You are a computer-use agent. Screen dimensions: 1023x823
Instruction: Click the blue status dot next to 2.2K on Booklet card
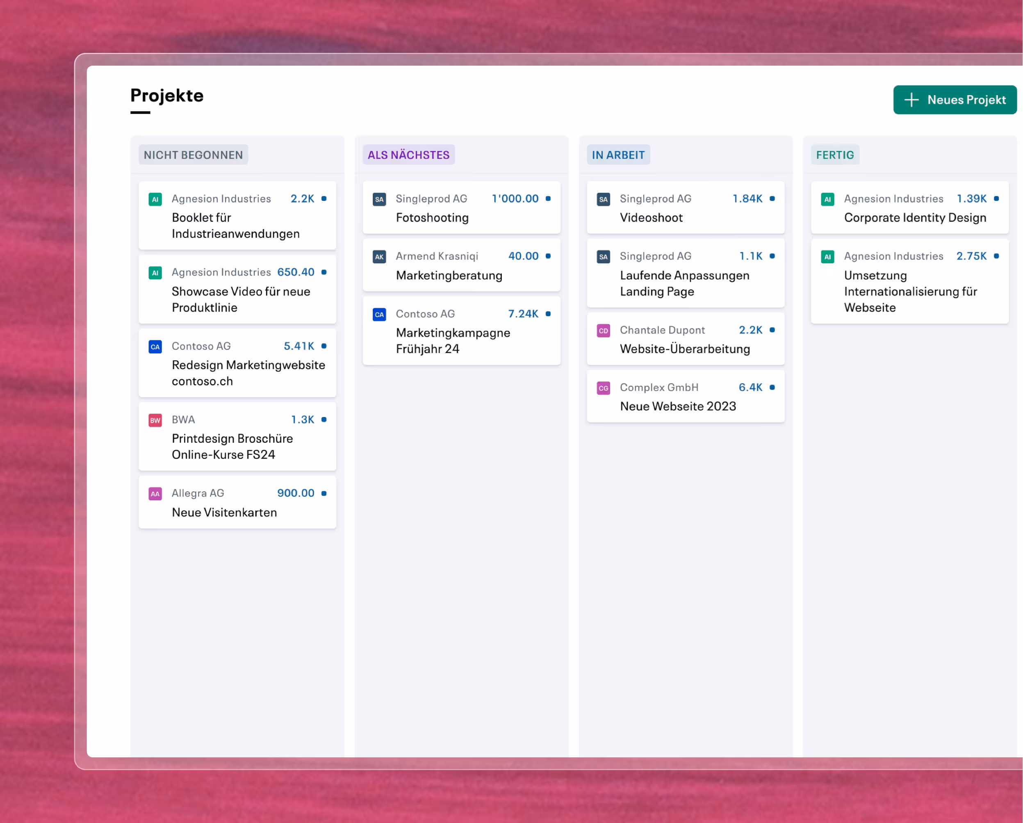324,199
